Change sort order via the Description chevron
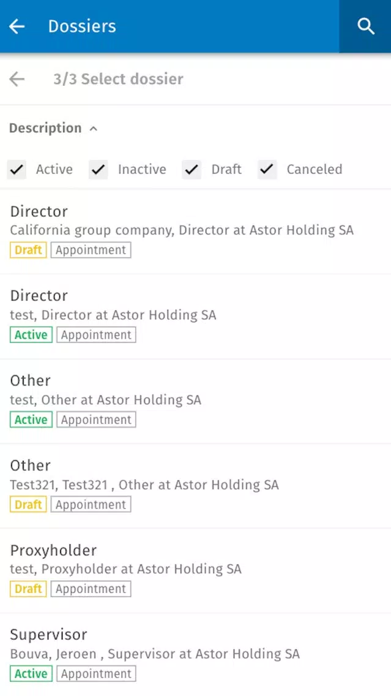Viewport: 391px width, 696px height. 93,129
